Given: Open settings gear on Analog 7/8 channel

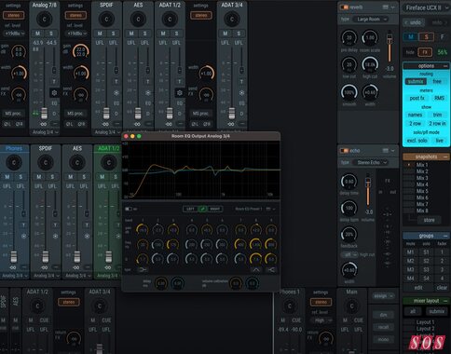Looking at the screenshot, I should coord(54,92).
